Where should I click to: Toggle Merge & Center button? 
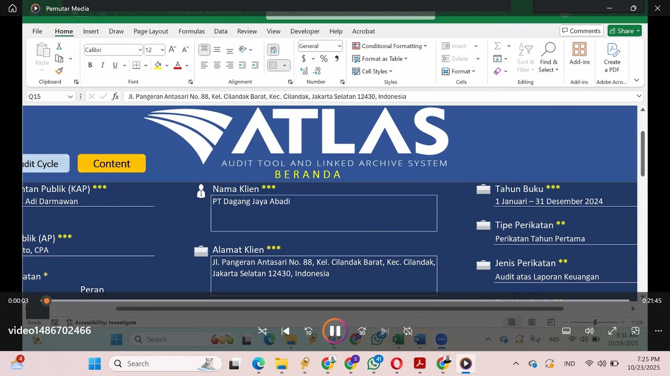point(273,65)
